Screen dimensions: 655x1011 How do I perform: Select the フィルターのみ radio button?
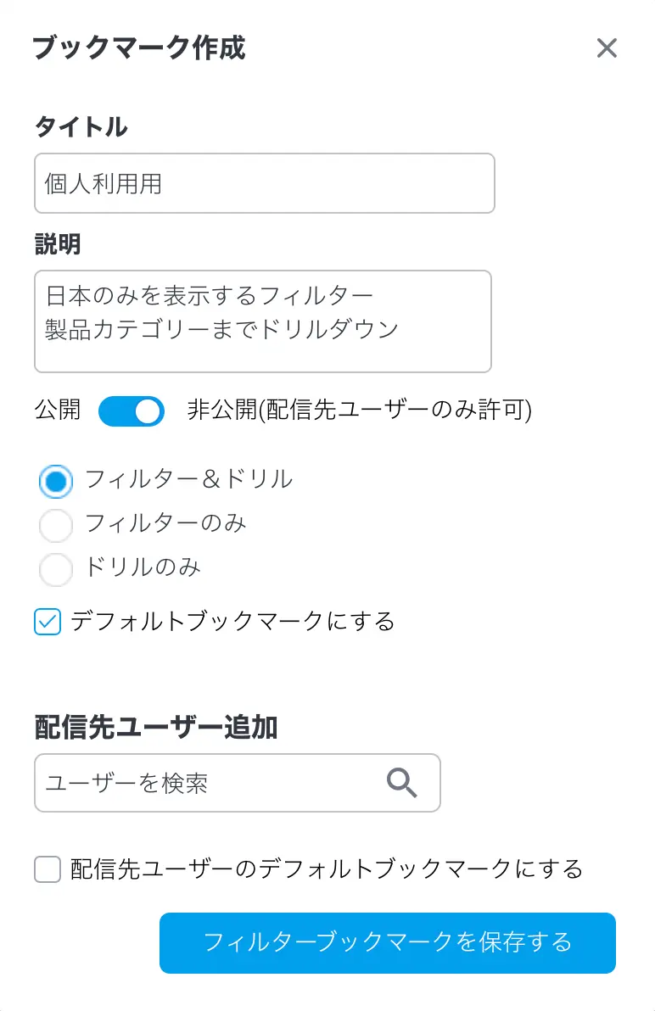[56, 525]
